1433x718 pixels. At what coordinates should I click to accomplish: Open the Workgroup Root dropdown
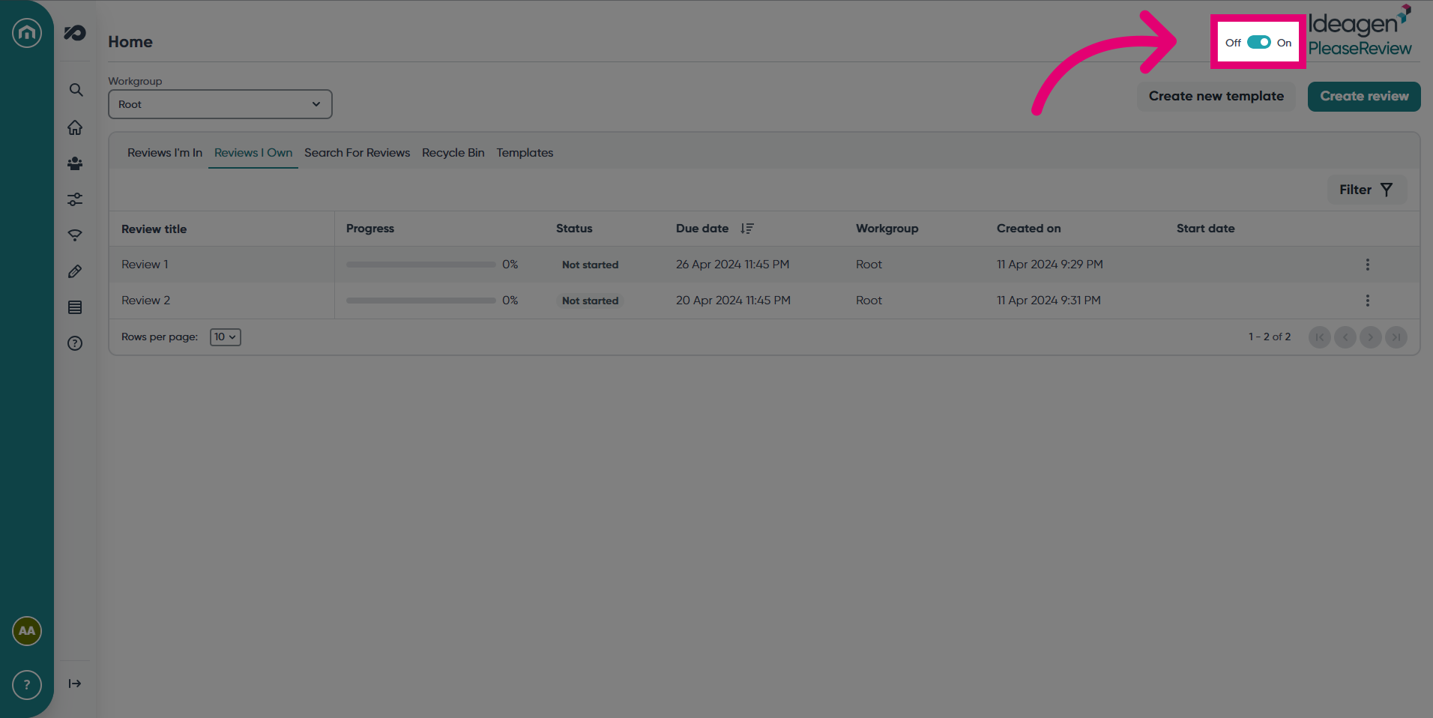pos(220,104)
